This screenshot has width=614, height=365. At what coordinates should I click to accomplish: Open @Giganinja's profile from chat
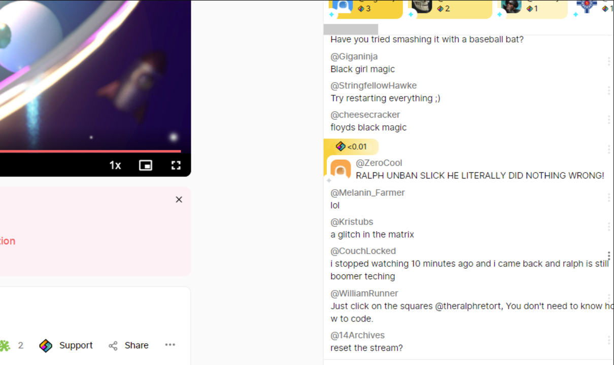[x=354, y=56]
